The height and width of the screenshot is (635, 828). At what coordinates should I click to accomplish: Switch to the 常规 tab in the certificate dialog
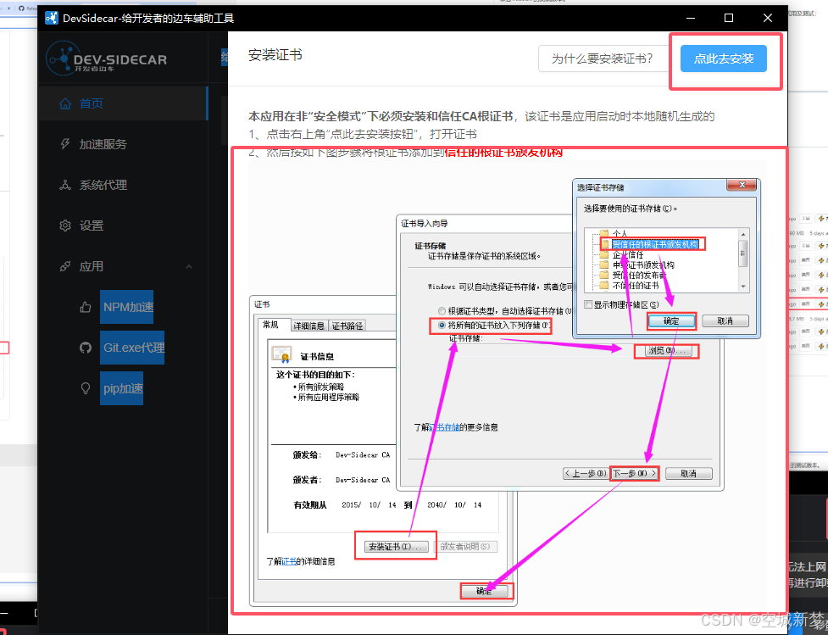271,325
